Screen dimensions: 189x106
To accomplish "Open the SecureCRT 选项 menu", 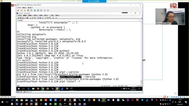I will (x=35, y=15).
